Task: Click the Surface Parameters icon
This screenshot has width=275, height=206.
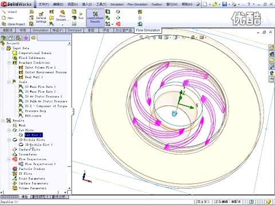Action: 15,183
